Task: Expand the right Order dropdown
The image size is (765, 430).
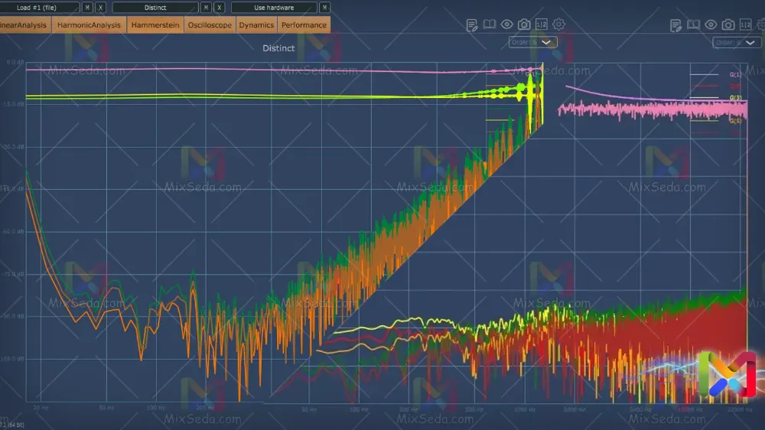Action: pyautogui.click(x=735, y=43)
